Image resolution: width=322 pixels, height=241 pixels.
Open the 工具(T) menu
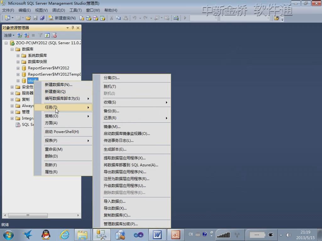pos(75,10)
